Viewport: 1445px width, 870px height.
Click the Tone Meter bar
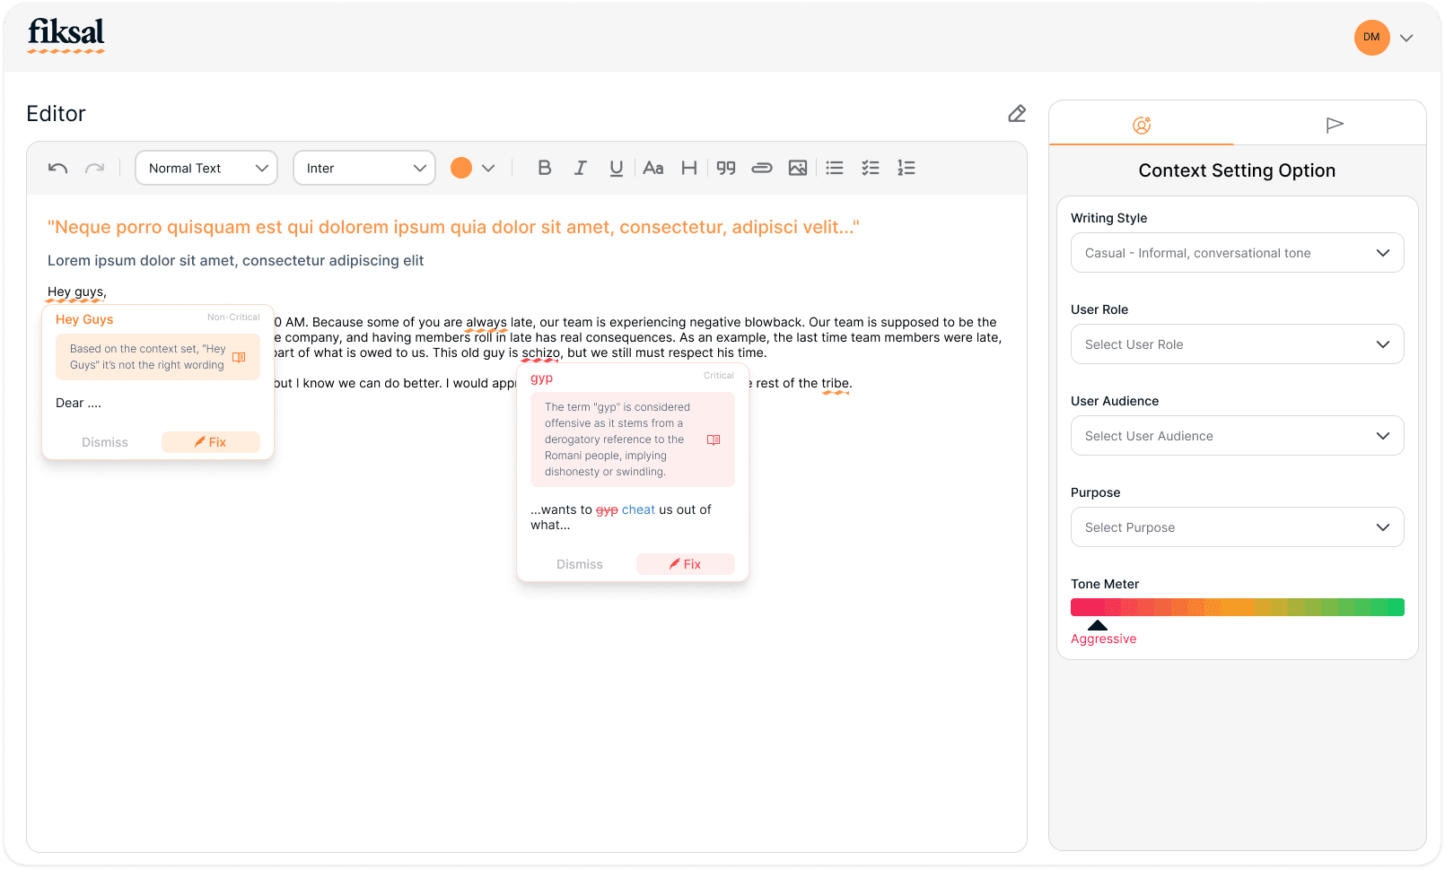pyautogui.click(x=1237, y=607)
